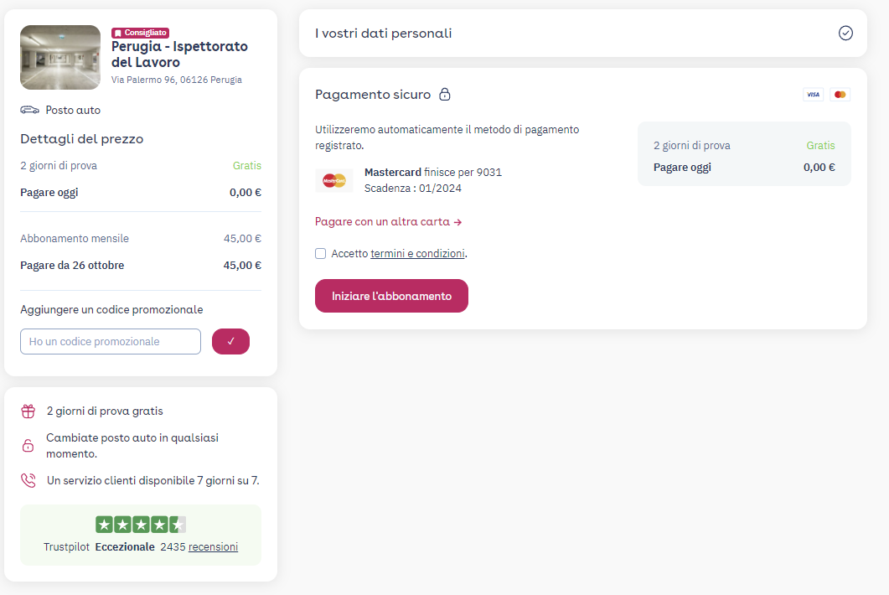Click the phone icon for customer service
This screenshot has width=889, height=595.
point(28,480)
